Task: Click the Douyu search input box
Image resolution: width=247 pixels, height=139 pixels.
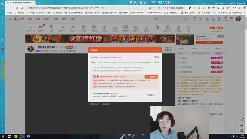Action: 169,19
